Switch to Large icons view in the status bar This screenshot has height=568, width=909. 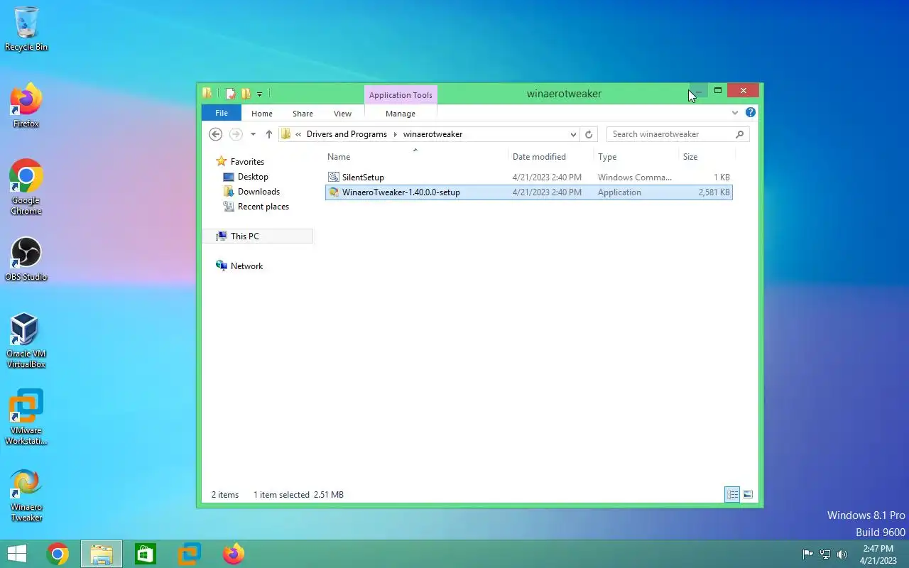pos(747,495)
